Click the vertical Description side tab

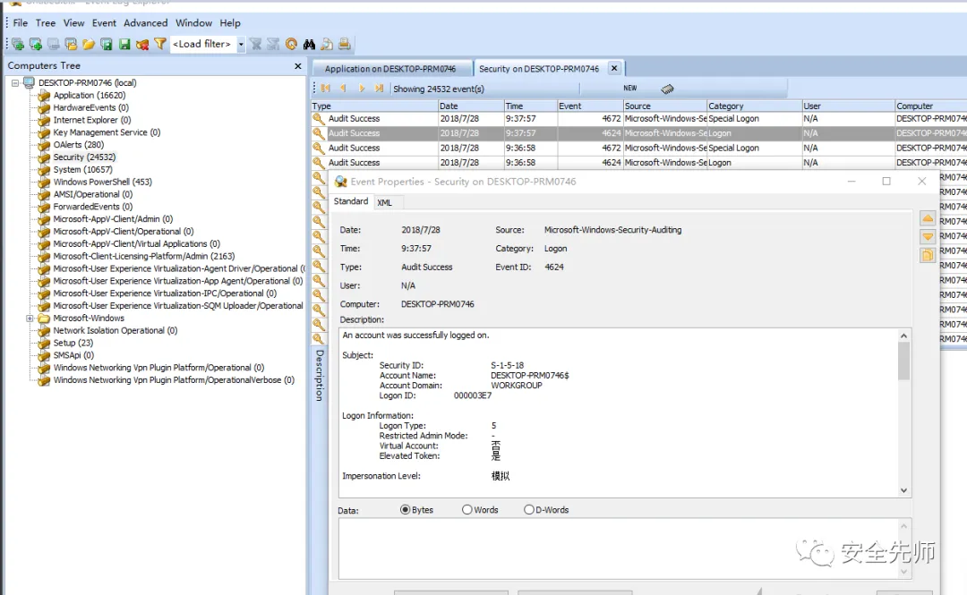[x=320, y=376]
